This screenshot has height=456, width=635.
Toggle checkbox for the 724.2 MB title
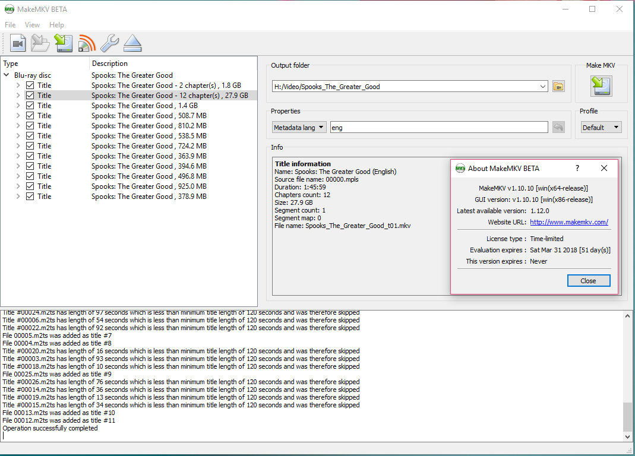point(30,146)
